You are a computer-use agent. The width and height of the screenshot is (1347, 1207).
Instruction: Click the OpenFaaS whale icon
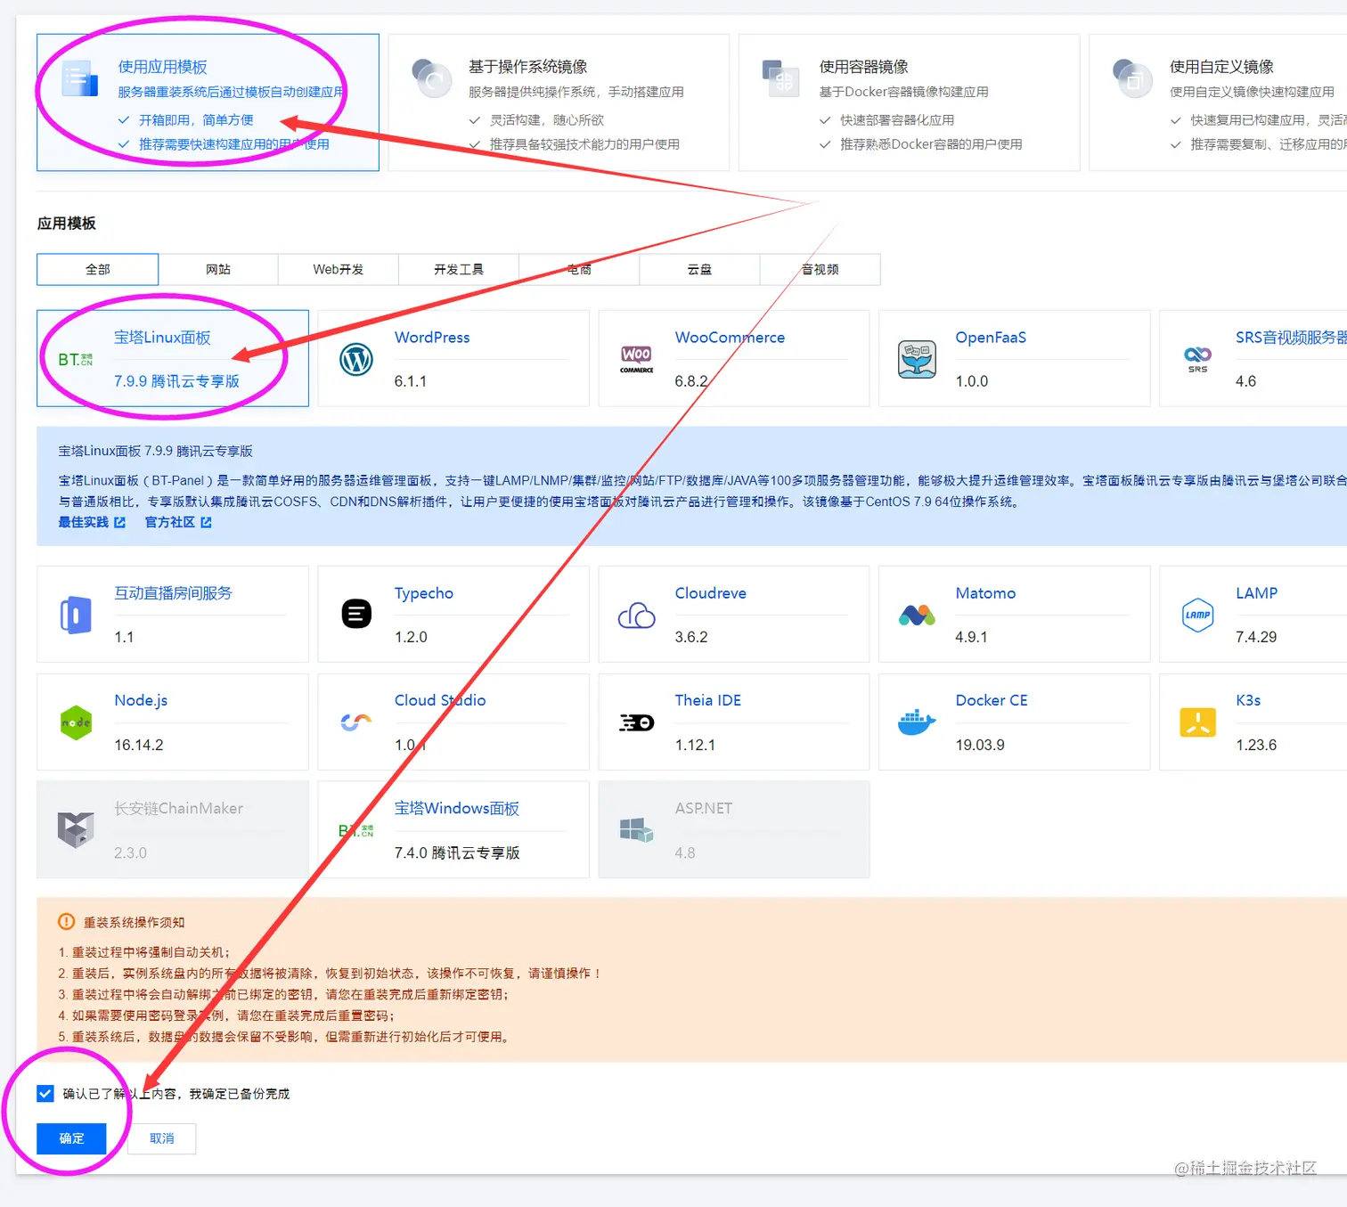917,359
